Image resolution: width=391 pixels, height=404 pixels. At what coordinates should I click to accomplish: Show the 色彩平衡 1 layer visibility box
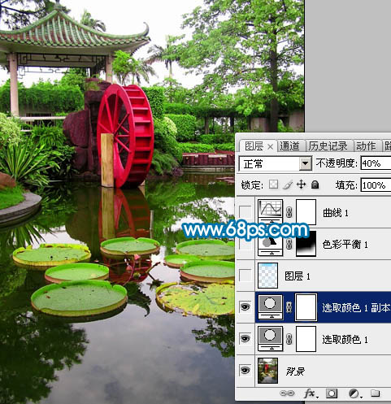point(245,244)
